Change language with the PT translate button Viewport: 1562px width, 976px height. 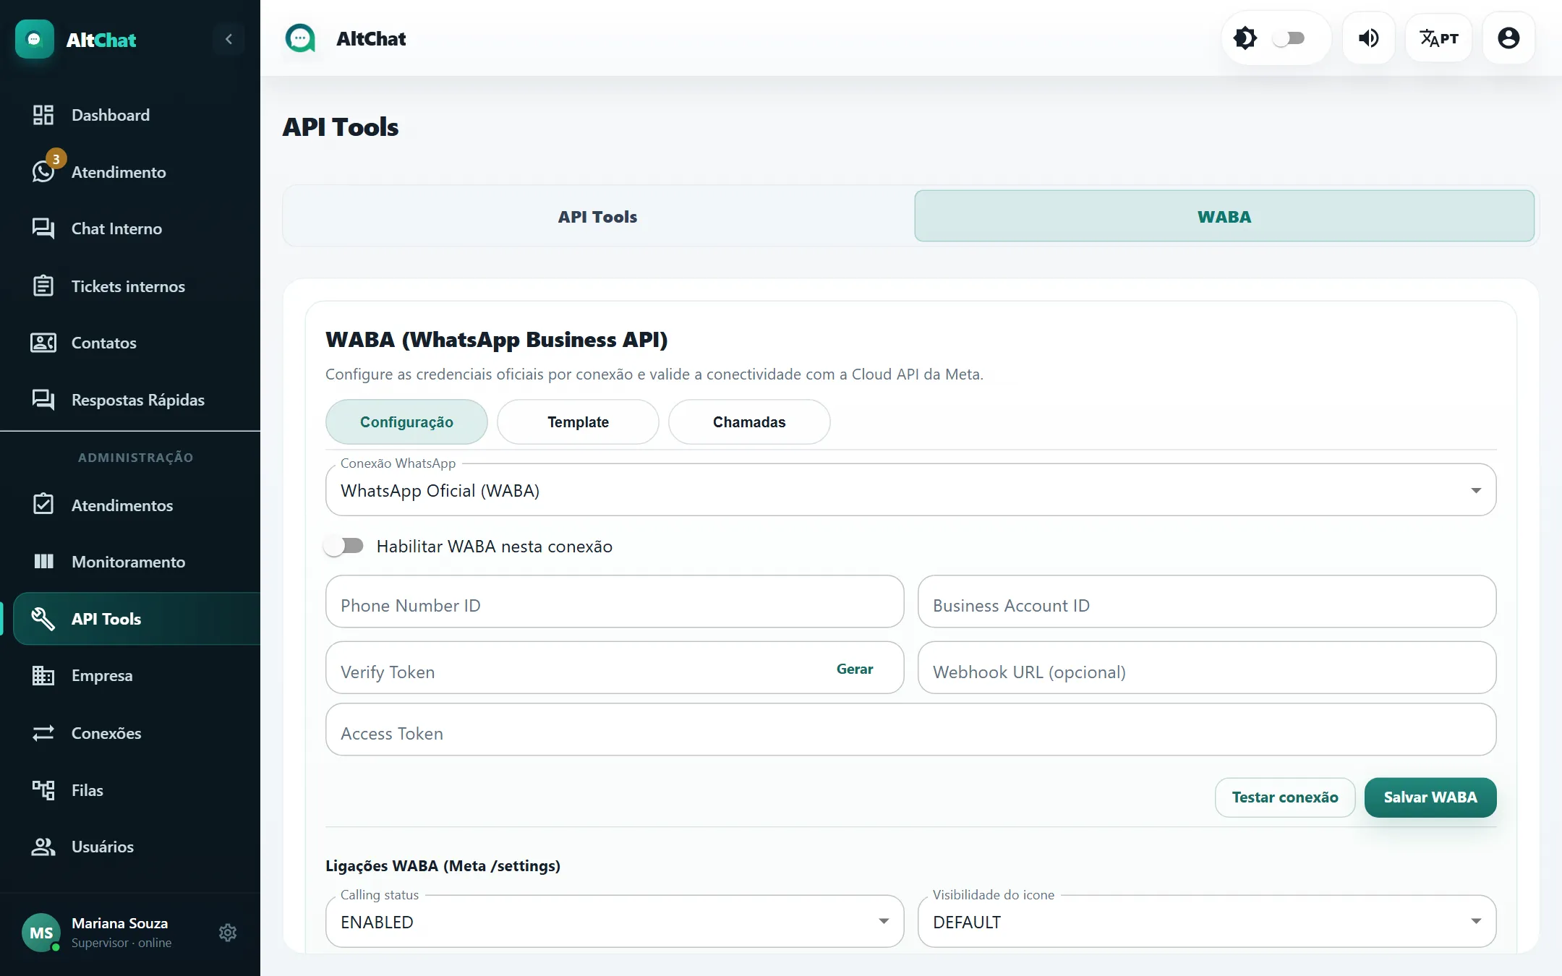point(1438,38)
